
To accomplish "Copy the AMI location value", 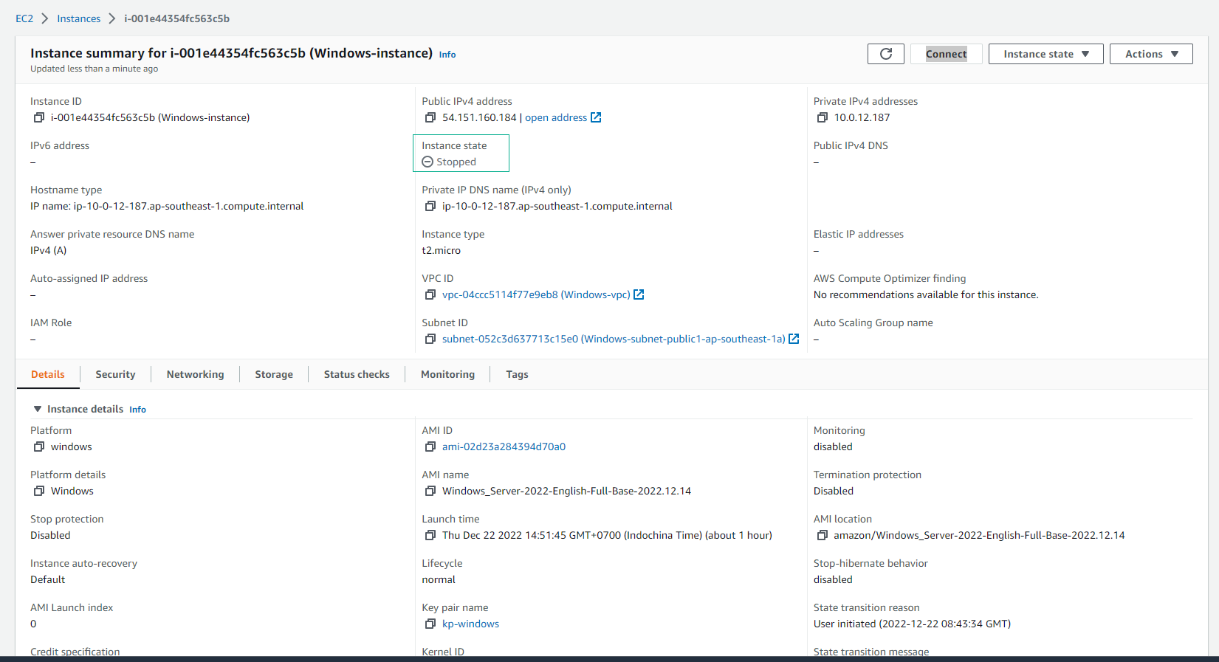I will tap(823, 535).
